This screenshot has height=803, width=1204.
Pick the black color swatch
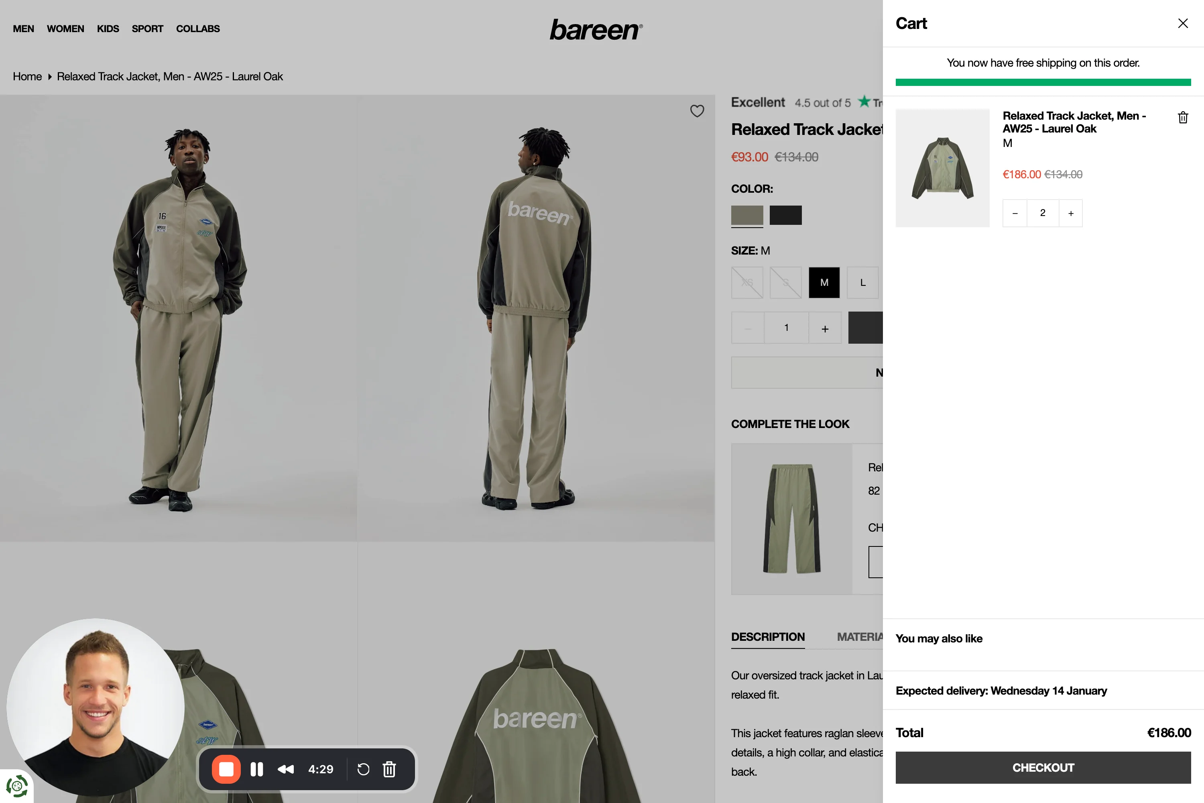[x=785, y=215]
